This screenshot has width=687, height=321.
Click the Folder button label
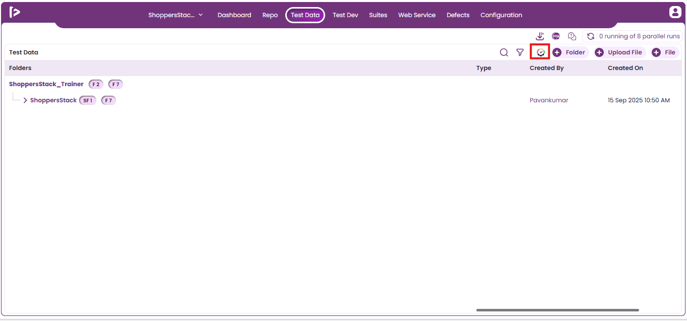coord(576,52)
